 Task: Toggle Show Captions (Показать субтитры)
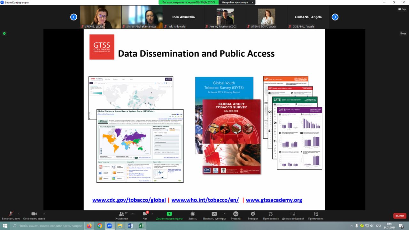tap(214, 214)
